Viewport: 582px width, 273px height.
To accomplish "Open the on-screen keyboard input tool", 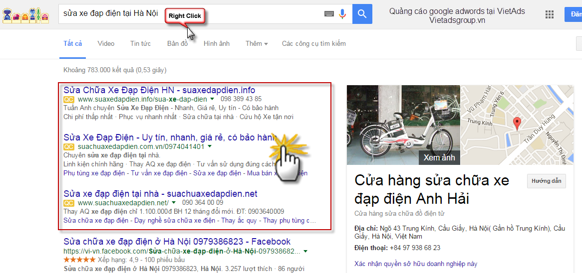I will coord(329,14).
